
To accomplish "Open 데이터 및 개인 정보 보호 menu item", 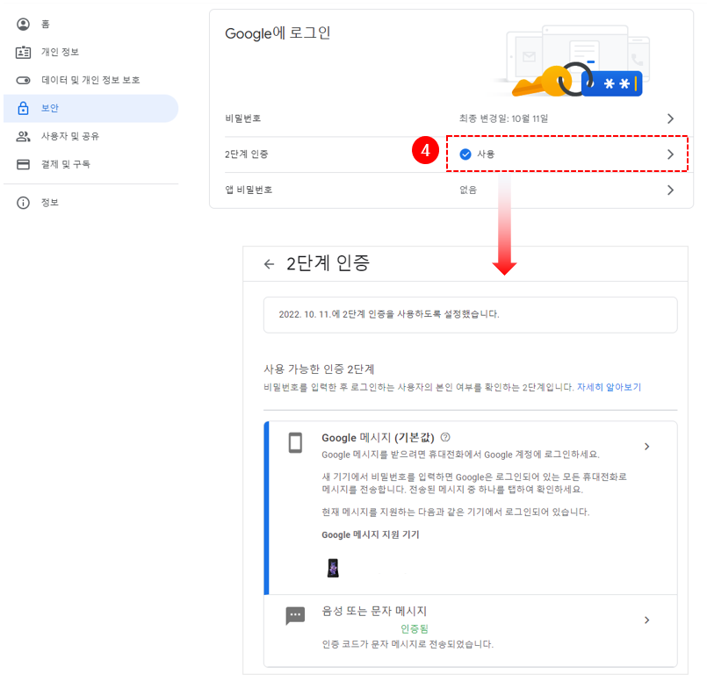I will pyautogui.click(x=91, y=80).
